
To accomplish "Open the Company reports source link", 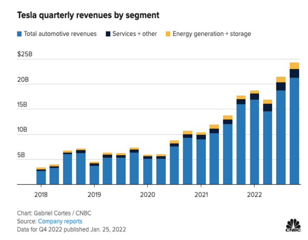I will [60, 221].
